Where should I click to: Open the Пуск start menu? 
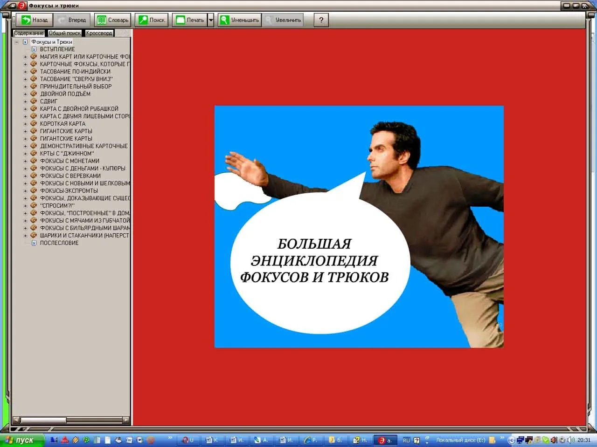pyautogui.click(x=19, y=440)
